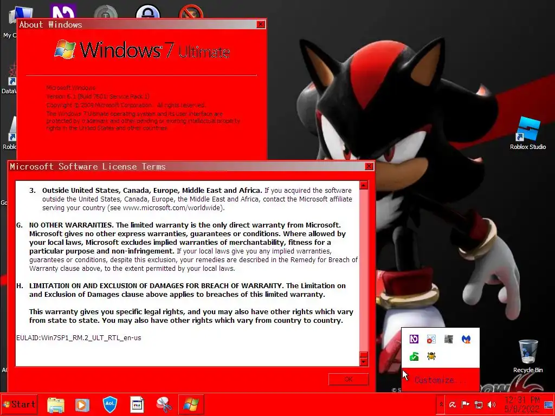
Task: Open the Avira umbrella tray icon
Action: point(453,405)
